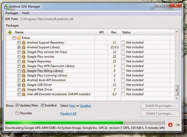Close the Android SDK Manager window
Viewport: 187px width, 137px height.
click(176, 5)
